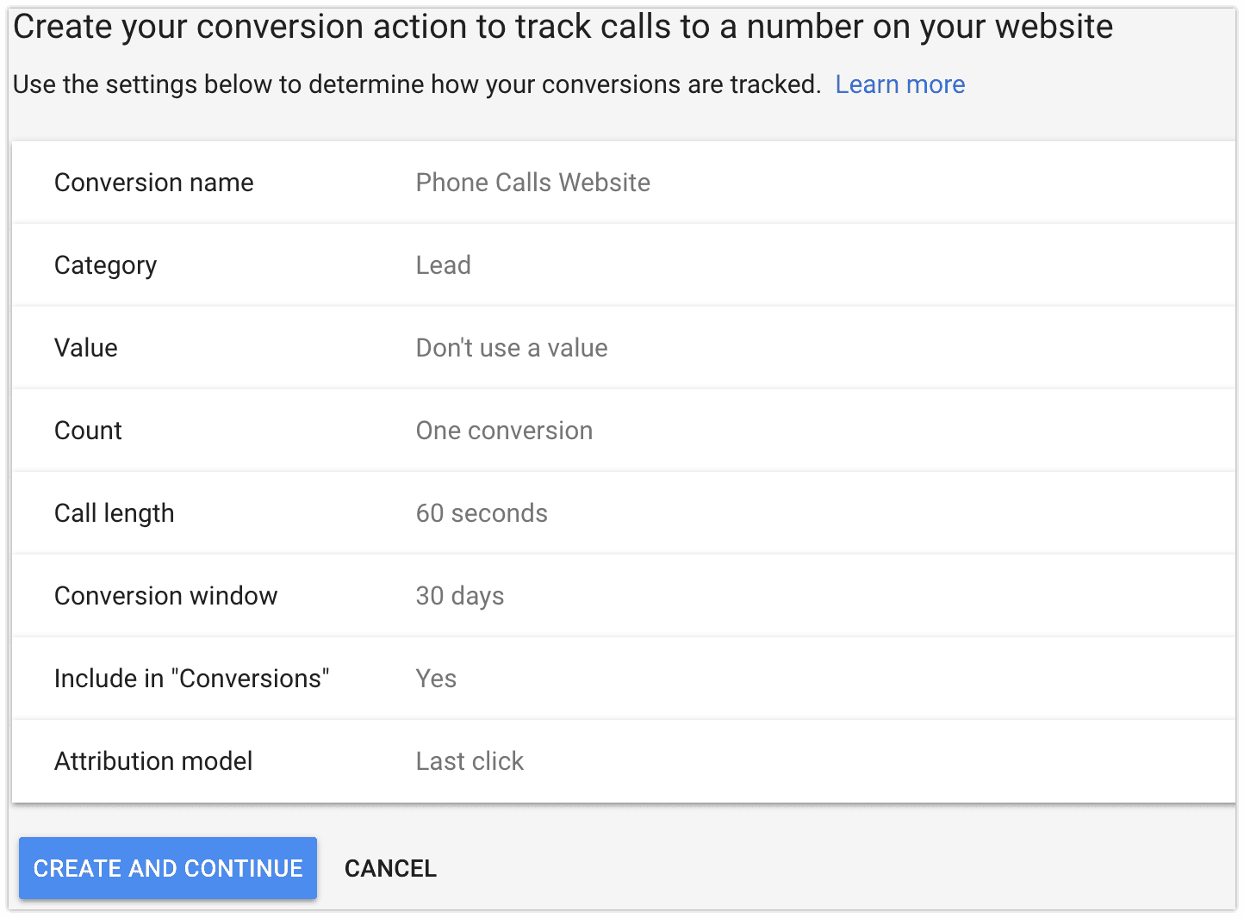Screen dimensions: 1244x918
Task: Select the Phone Calls Website name value
Action: coord(532,182)
